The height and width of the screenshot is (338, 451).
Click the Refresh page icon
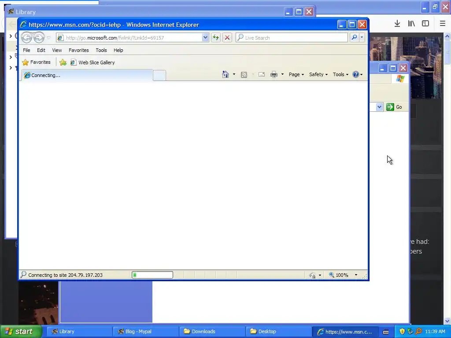[216, 38]
